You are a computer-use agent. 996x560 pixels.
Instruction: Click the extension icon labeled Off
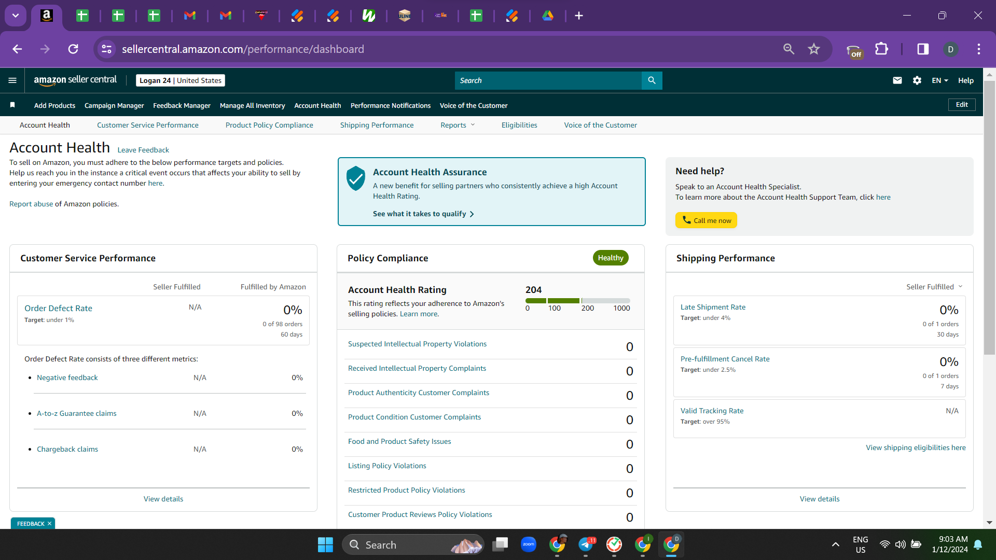tap(854, 51)
